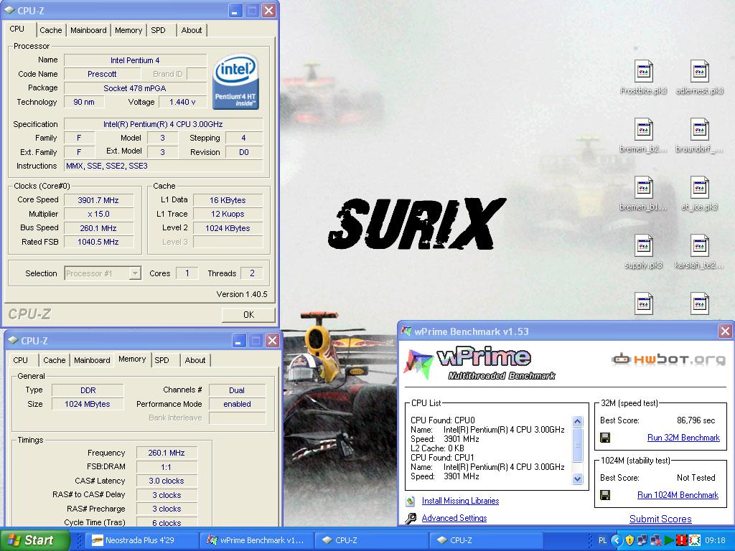Switch to Cache tab in lower CPU-Z window
This screenshot has width=735, height=551.
[55, 360]
